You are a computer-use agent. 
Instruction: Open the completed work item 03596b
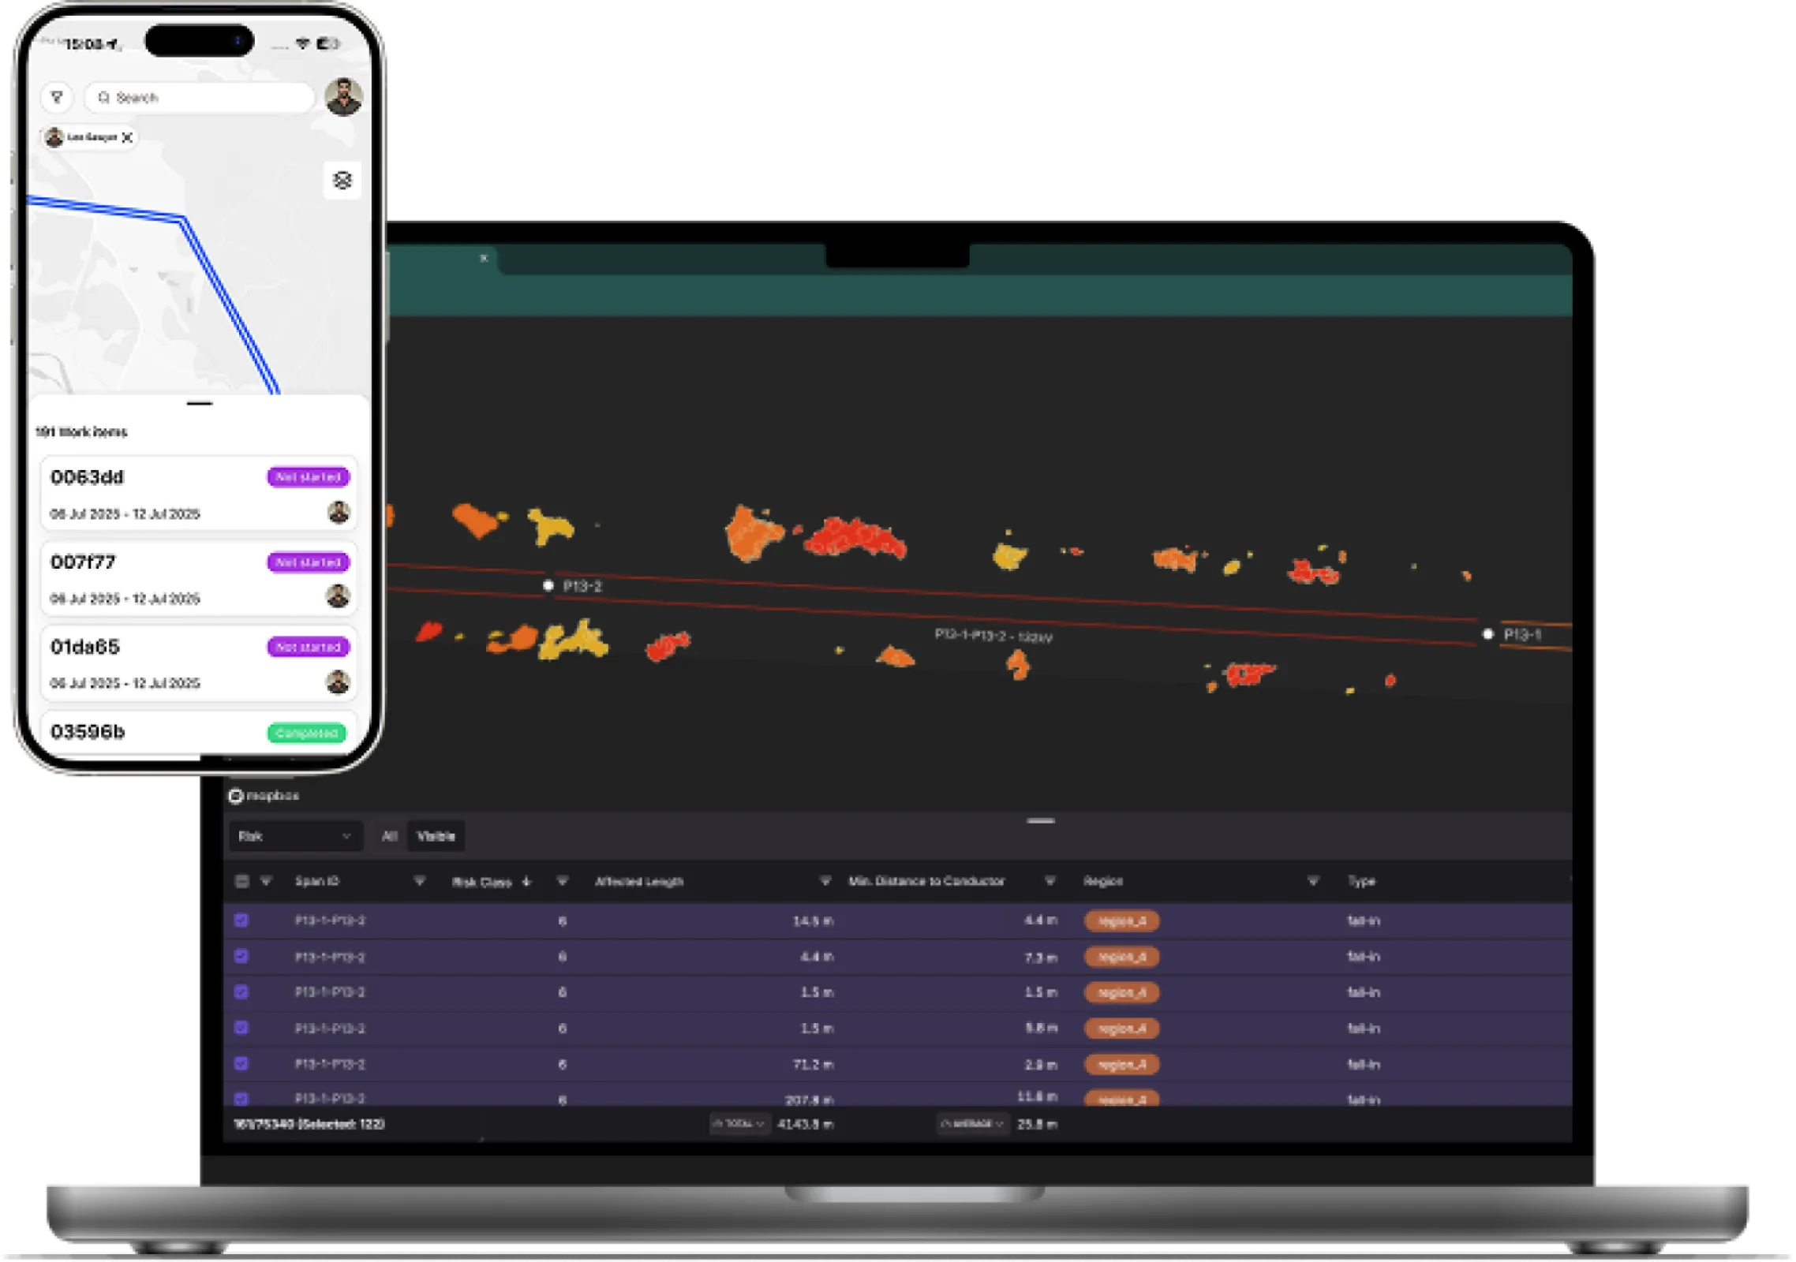coord(199,732)
